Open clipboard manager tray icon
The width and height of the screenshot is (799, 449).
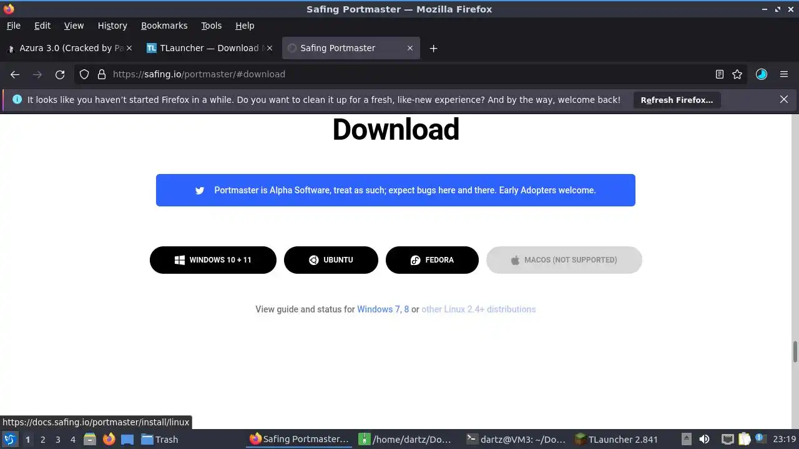744,439
